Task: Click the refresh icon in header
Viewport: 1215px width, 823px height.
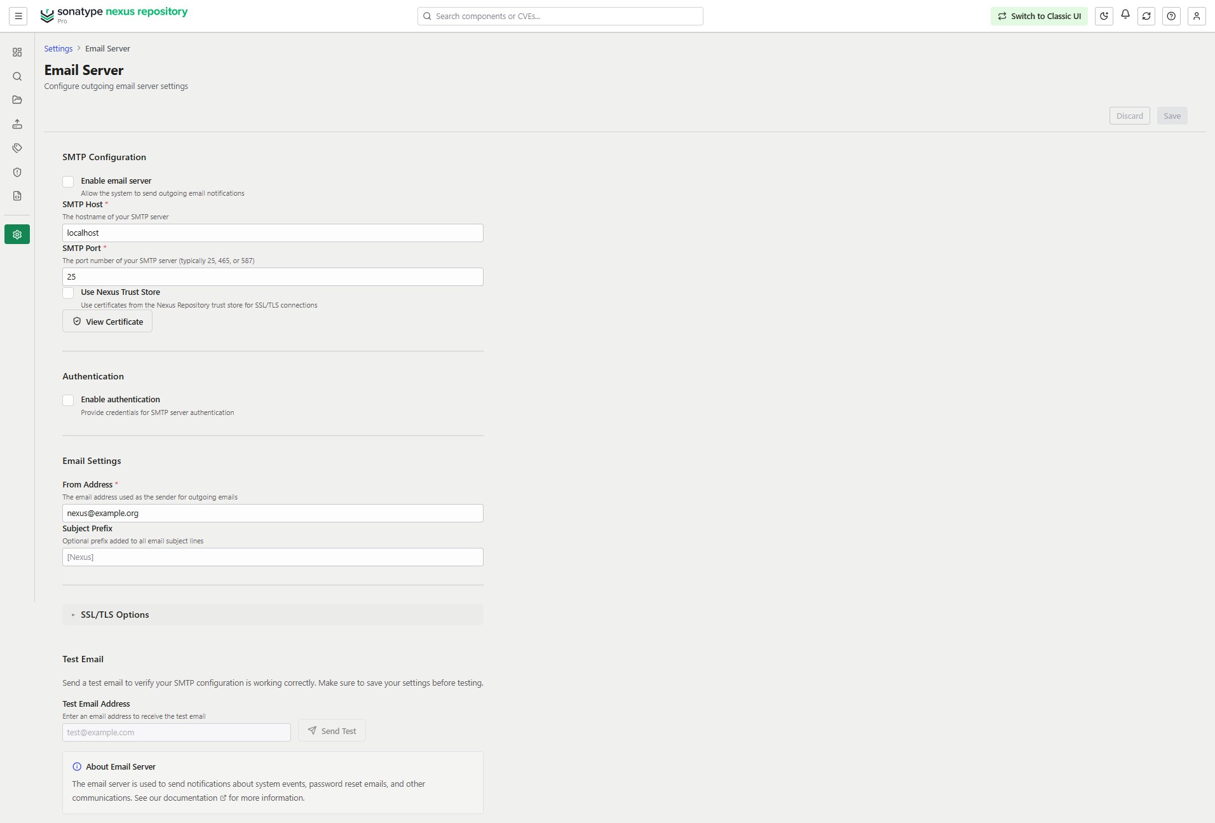Action: pyautogui.click(x=1146, y=16)
